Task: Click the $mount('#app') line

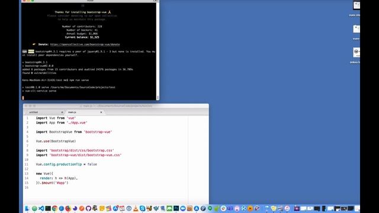Action: (x=52, y=183)
